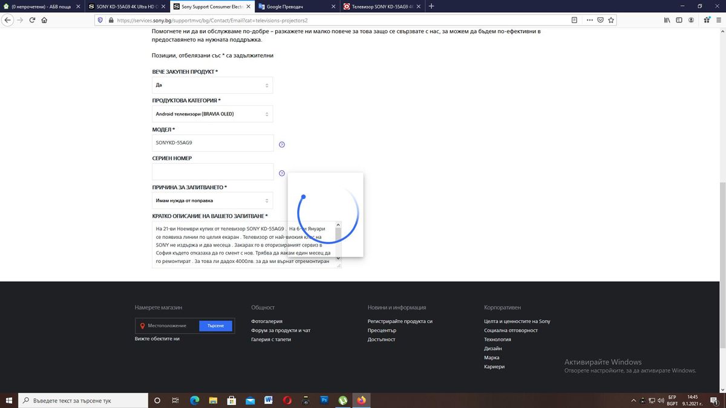
Task: Open Microsoft Word from the taskbar
Action: point(269,400)
